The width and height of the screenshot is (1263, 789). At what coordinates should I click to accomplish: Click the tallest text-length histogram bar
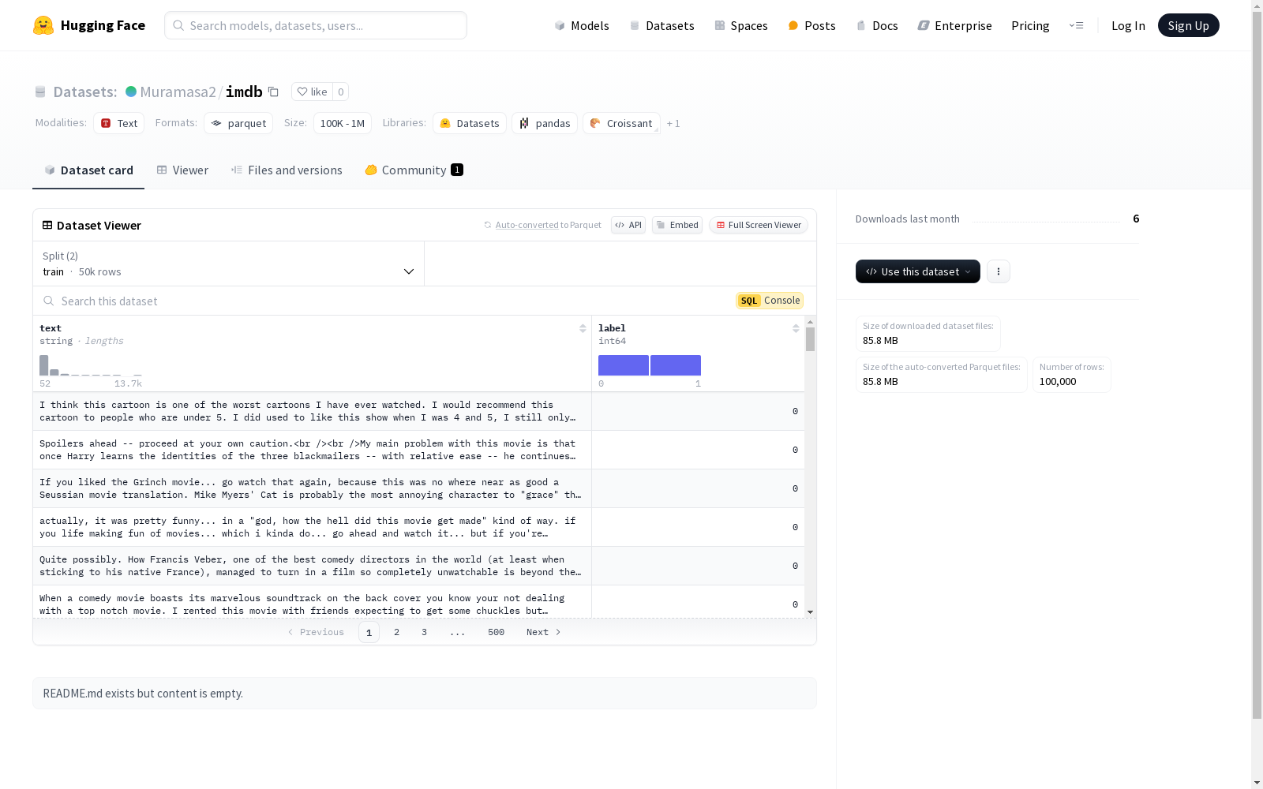pos(44,365)
